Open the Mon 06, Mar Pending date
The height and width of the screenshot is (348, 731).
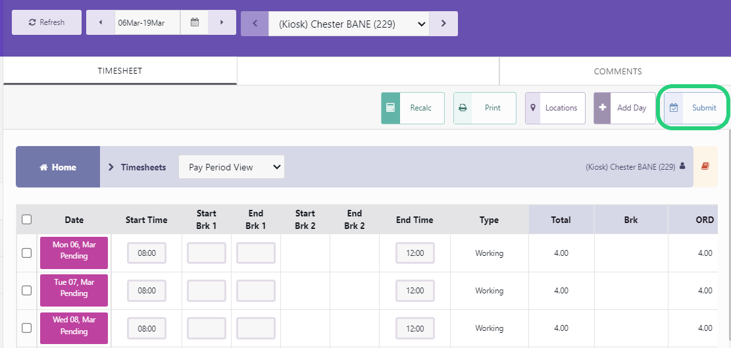74,253
